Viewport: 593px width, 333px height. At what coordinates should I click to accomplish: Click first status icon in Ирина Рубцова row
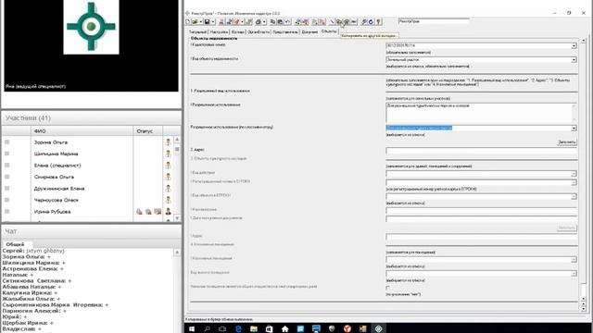pyautogui.click(x=139, y=212)
